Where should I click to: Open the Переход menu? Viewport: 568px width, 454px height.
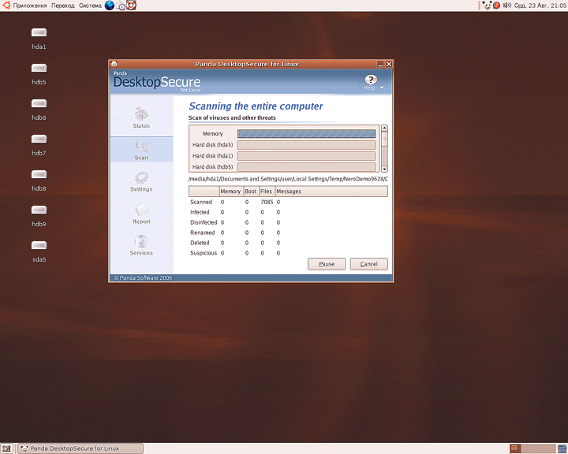point(62,6)
